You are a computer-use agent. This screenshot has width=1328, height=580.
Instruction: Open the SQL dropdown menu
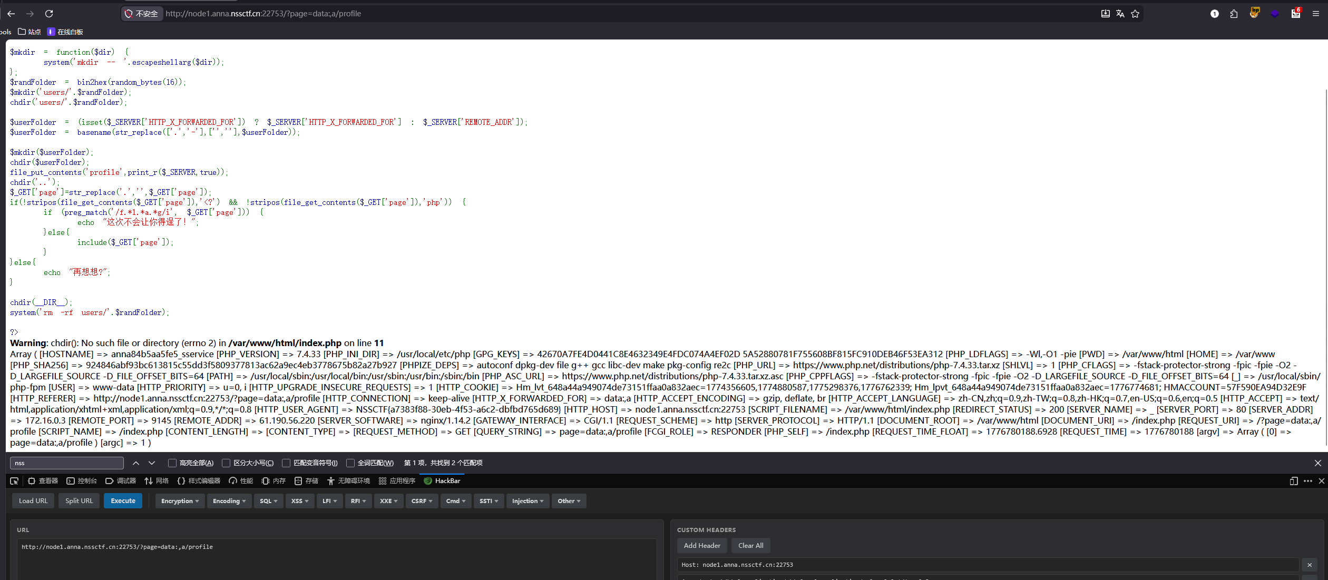tap(268, 501)
